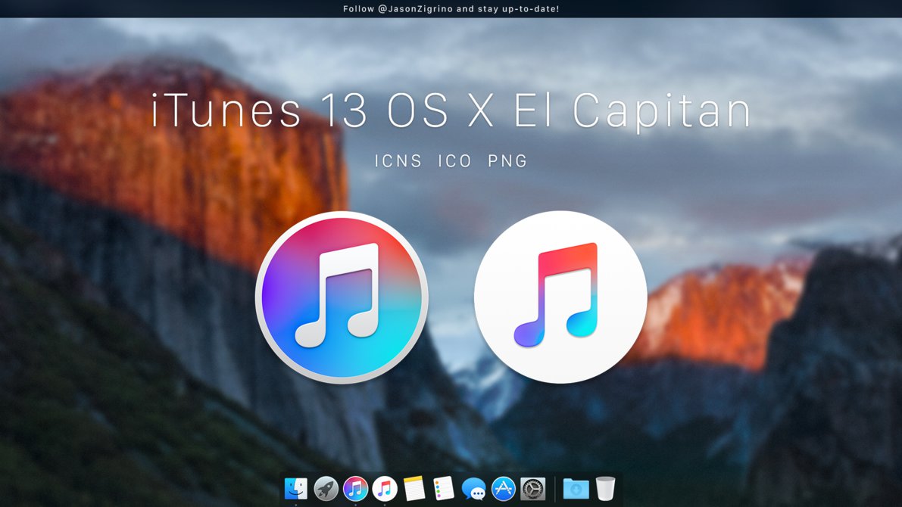Open App Store in the dock

click(504, 489)
